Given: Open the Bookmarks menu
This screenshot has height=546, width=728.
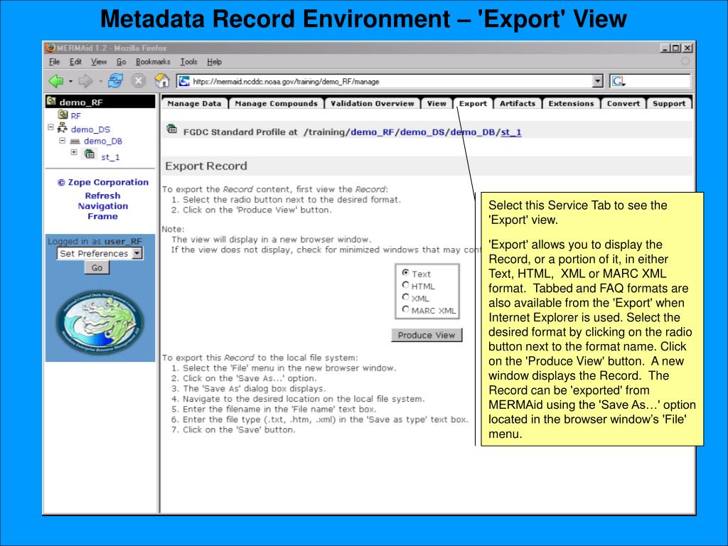Looking at the screenshot, I should pyautogui.click(x=153, y=62).
